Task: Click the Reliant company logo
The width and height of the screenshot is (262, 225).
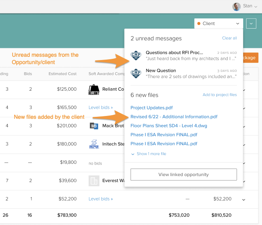Action: 94,89
